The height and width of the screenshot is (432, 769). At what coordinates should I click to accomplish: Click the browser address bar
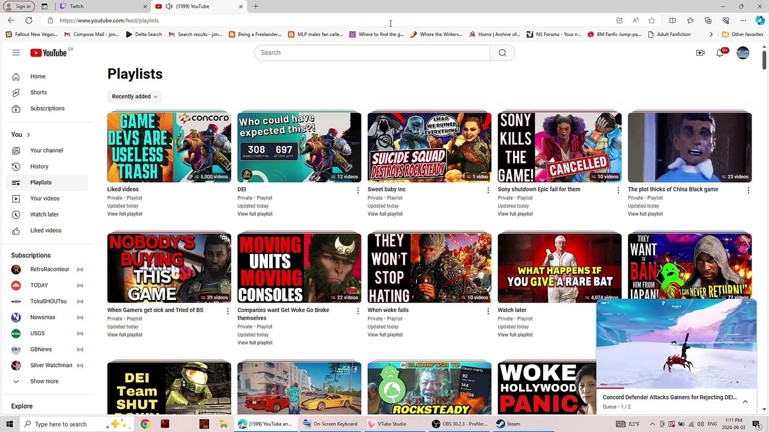point(330,20)
